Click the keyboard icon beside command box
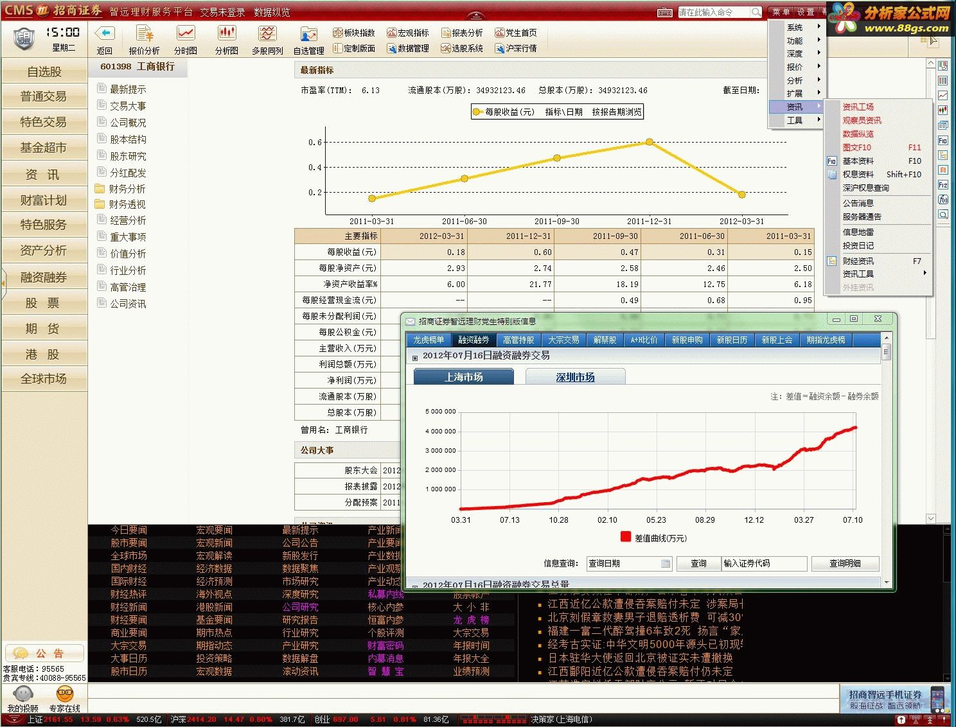 point(665,12)
